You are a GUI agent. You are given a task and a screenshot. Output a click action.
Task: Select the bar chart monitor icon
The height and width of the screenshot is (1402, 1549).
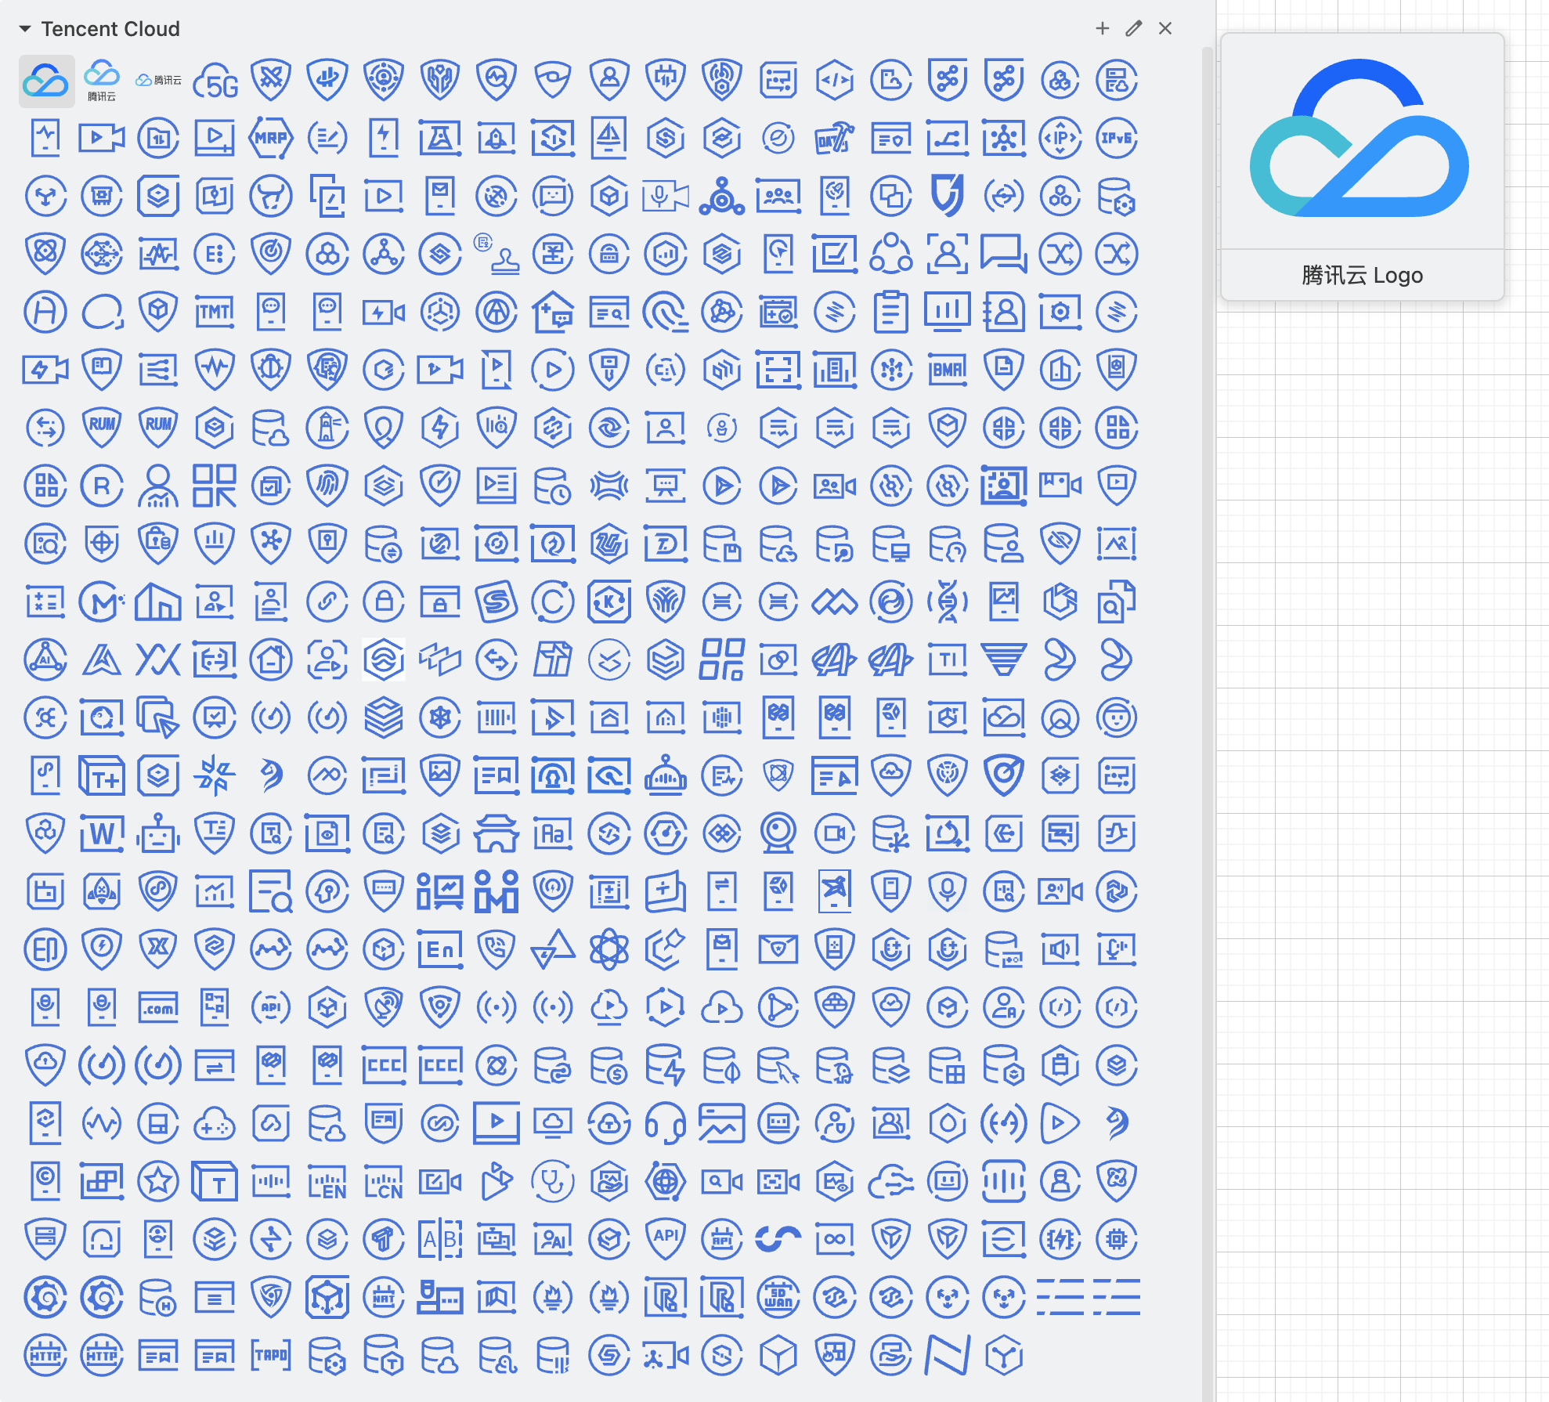(947, 312)
